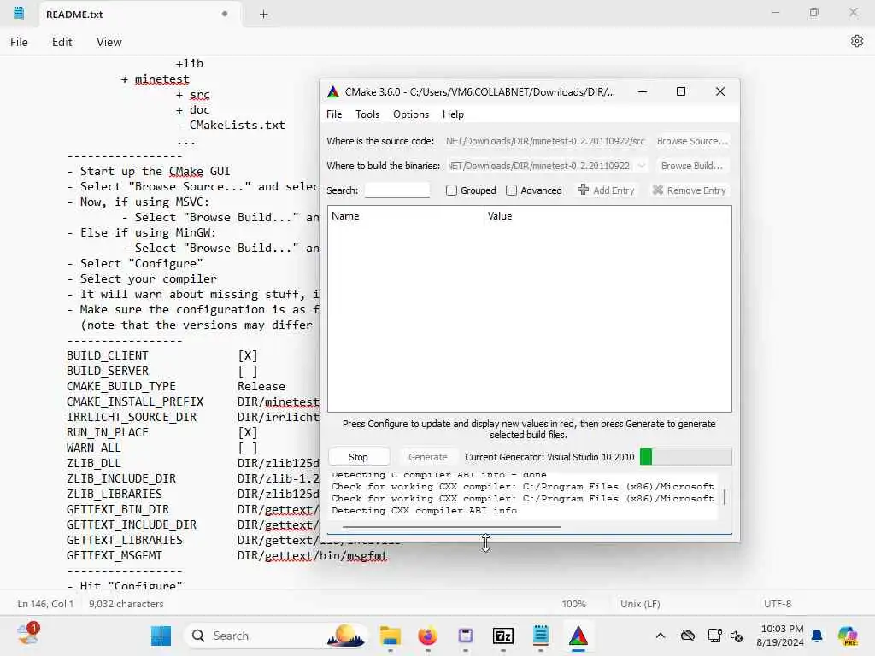
Task: Enable the Advanced checkbox
Action: (x=511, y=190)
